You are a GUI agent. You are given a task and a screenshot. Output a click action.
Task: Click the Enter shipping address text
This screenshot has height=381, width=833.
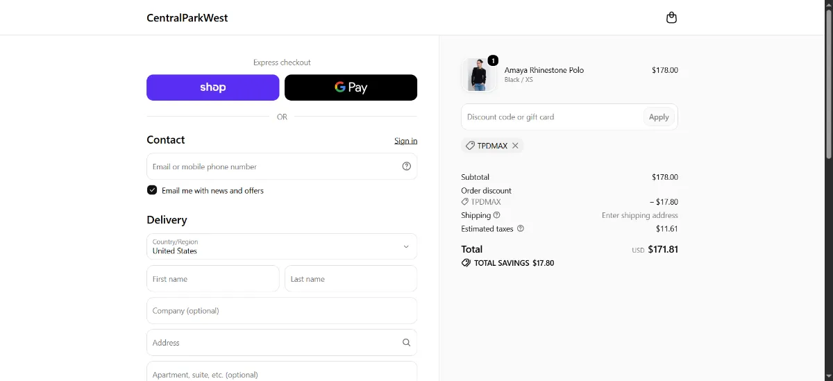coord(640,215)
